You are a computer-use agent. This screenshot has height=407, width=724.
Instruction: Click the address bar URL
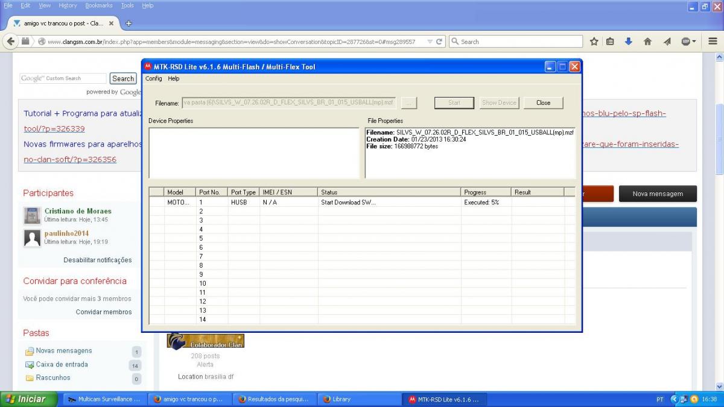coord(231,42)
